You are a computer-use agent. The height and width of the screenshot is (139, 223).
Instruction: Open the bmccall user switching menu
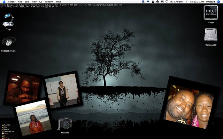(210, 2)
